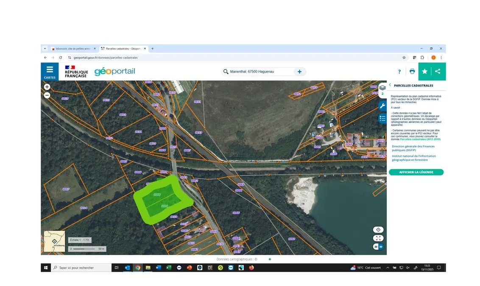Click the search magnifier icon
Viewport: 480px width, 286px height.
[x=226, y=72]
